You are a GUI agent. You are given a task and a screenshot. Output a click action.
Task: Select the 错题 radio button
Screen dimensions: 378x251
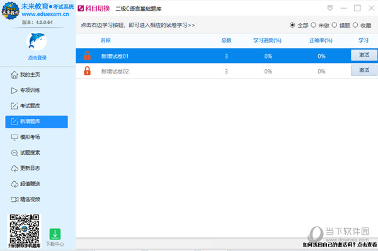pos(335,25)
